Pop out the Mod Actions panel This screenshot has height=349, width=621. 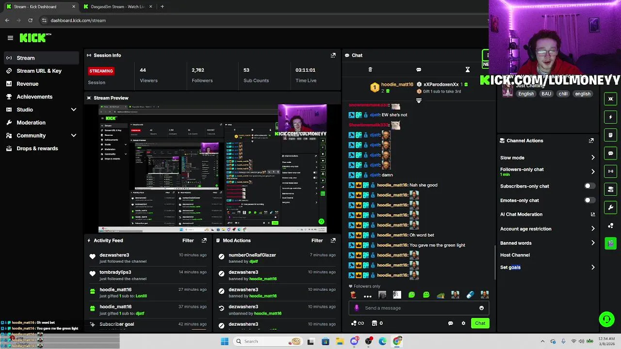(x=333, y=240)
